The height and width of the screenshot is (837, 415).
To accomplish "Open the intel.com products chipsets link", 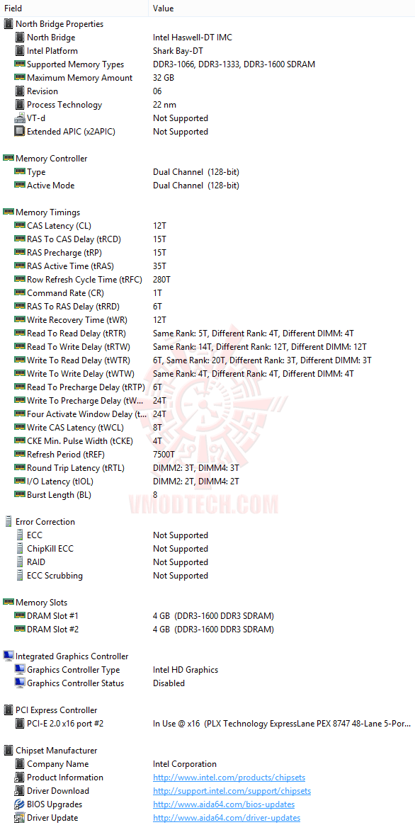I will tap(229, 778).
